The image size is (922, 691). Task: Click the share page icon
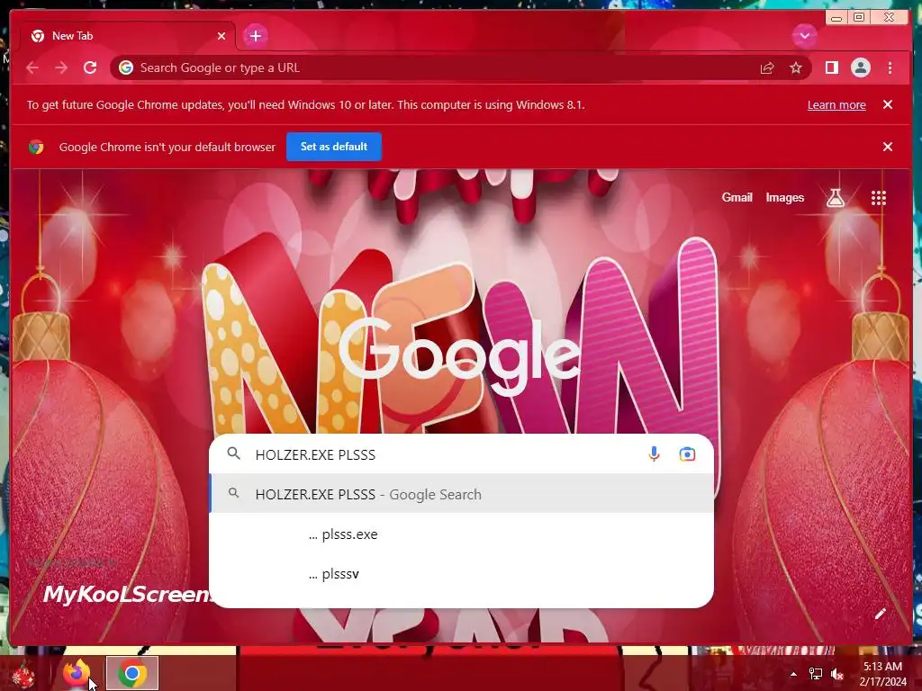point(767,68)
